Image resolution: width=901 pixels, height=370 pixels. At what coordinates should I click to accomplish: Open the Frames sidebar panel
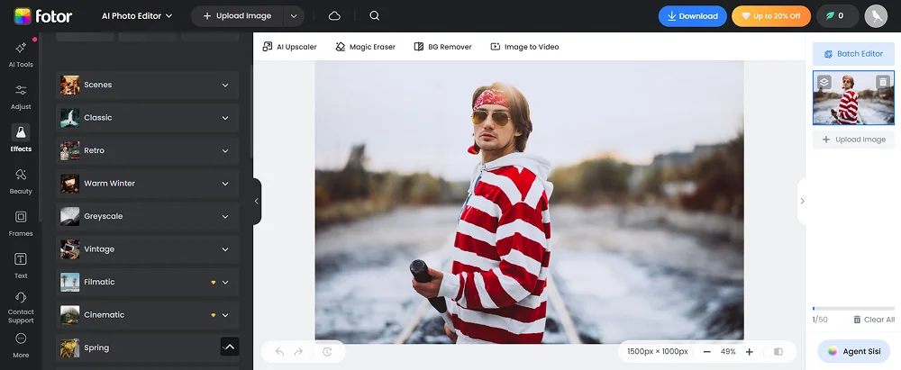(x=20, y=222)
